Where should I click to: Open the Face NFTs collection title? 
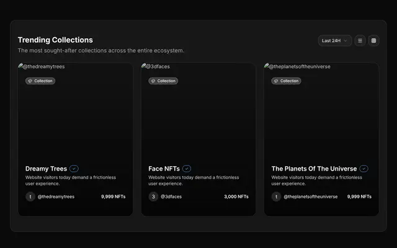click(x=164, y=169)
